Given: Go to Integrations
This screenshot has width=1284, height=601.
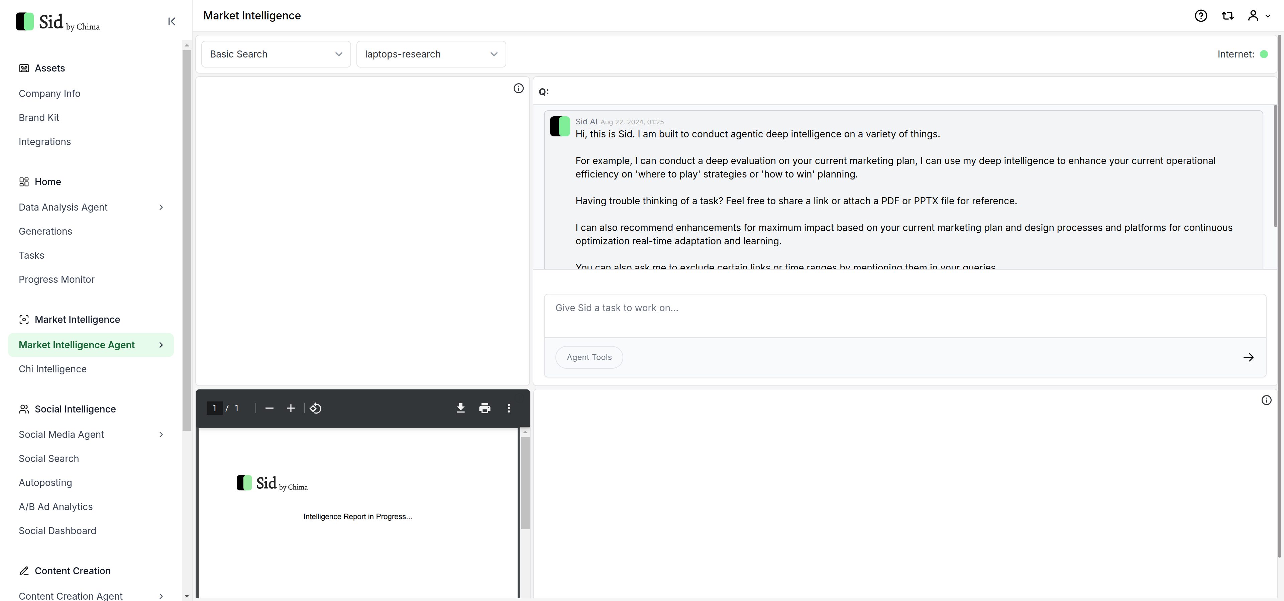Looking at the screenshot, I should [x=45, y=141].
